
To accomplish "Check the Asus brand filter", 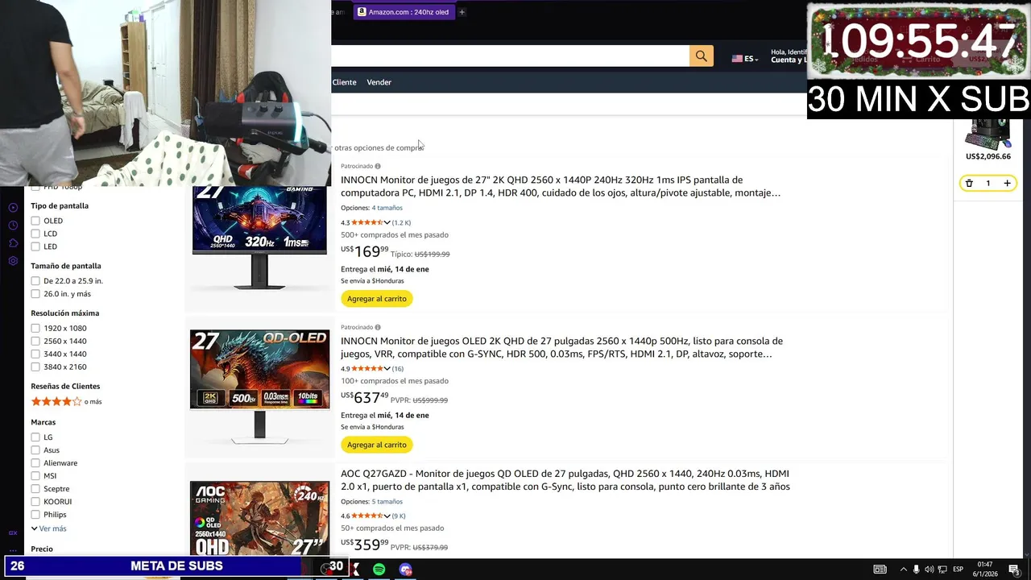I will point(35,450).
